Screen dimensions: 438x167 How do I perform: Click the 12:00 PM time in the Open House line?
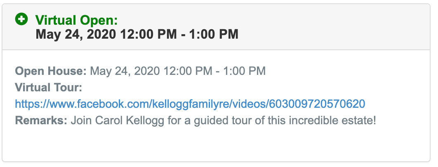188,71
